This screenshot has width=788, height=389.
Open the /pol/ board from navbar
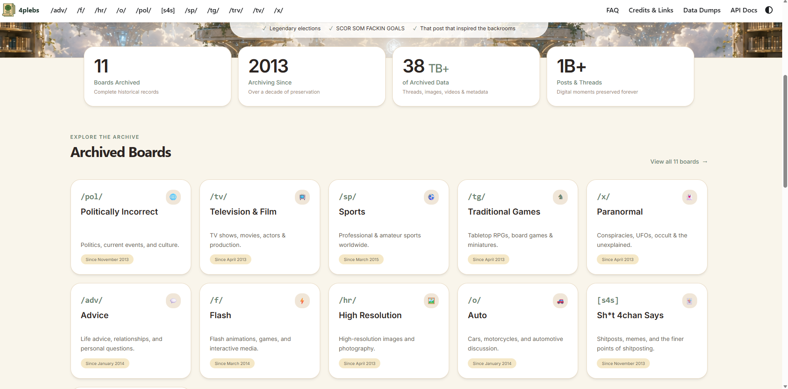point(143,10)
